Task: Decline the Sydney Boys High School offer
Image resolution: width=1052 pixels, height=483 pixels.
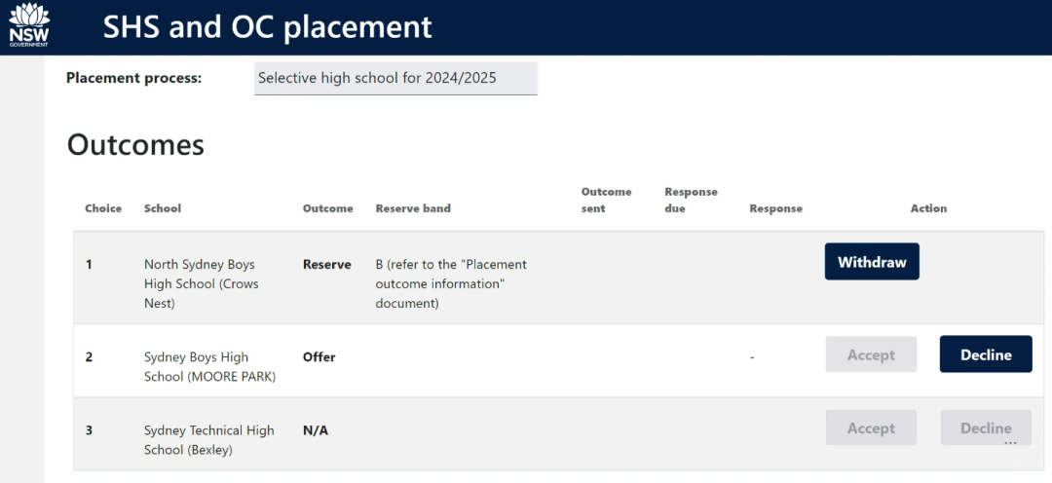Action: coord(986,354)
